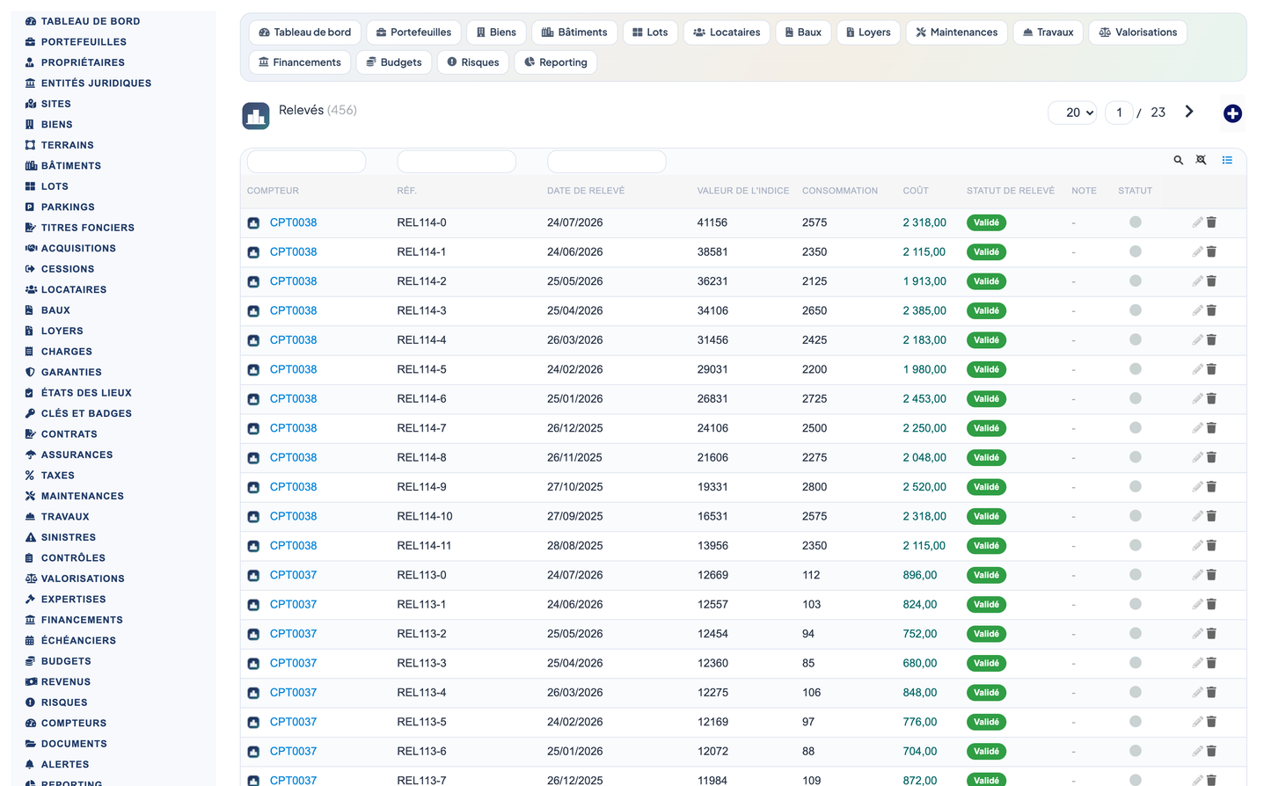Switch to the Portefeuilles top tab
The width and height of the screenshot is (1271, 786).
pyautogui.click(x=413, y=33)
